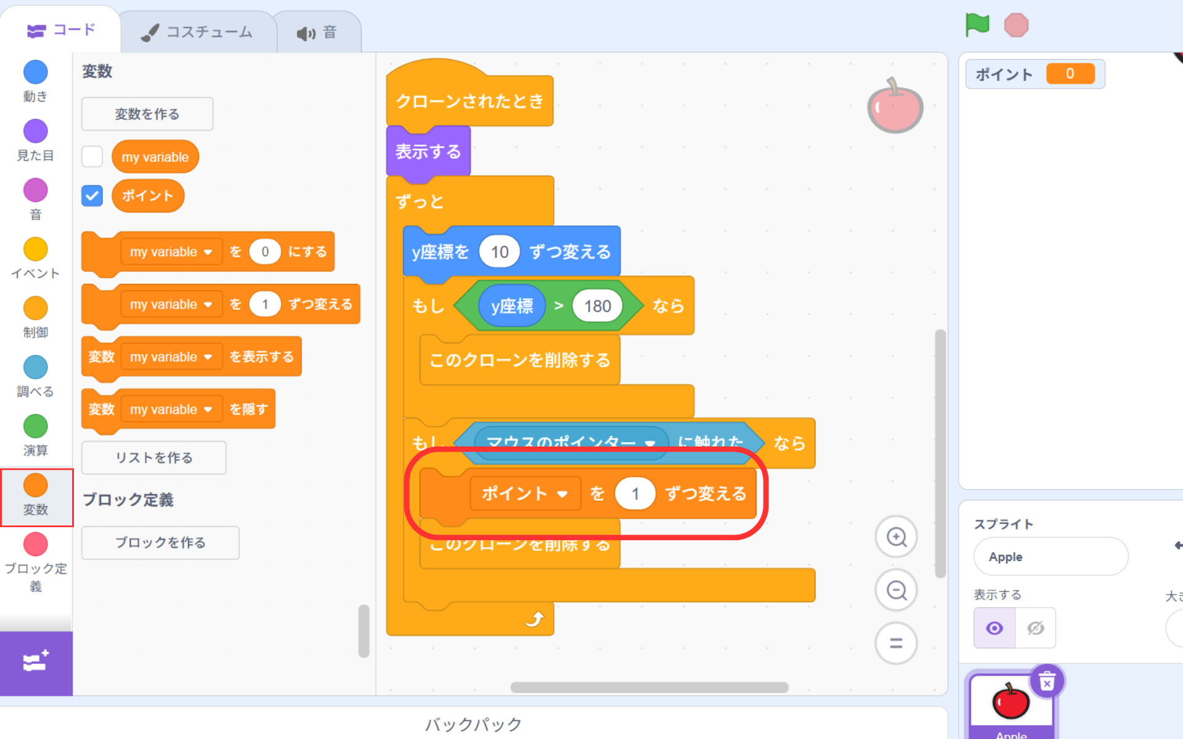Image resolution: width=1183 pixels, height=739 pixels.
Task: Reset workspace zoom with equals icon
Action: pos(896,644)
